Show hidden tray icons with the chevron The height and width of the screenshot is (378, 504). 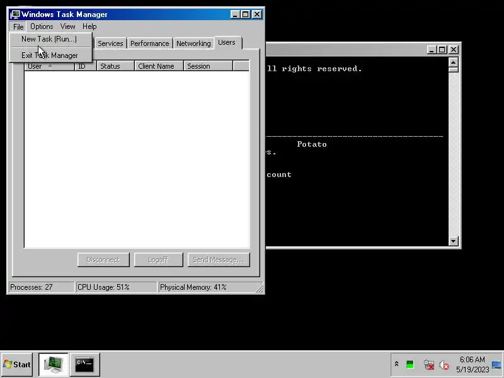[396, 364]
